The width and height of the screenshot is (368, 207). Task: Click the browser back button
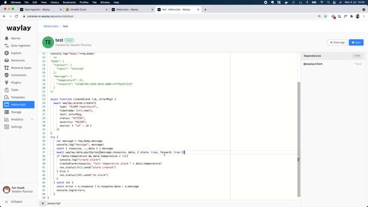coord(4,17)
